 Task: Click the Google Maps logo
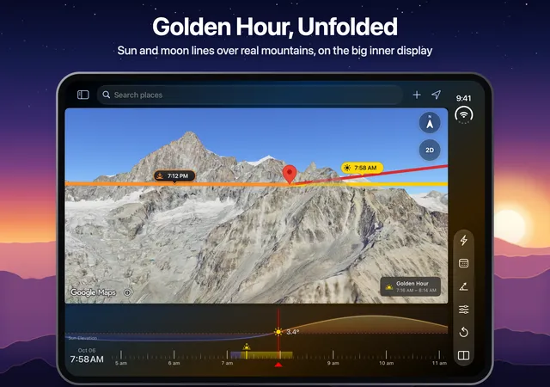93,292
